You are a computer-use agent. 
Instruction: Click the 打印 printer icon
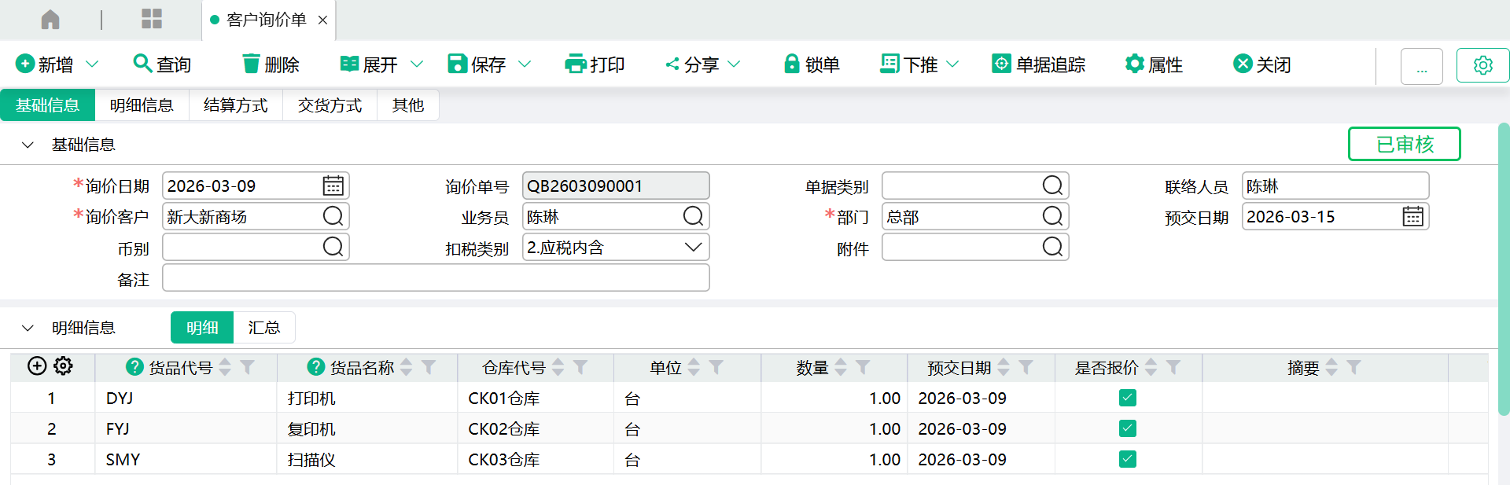click(x=575, y=64)
